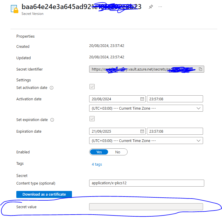Click the Content type (optional) label

pos(36,183)
